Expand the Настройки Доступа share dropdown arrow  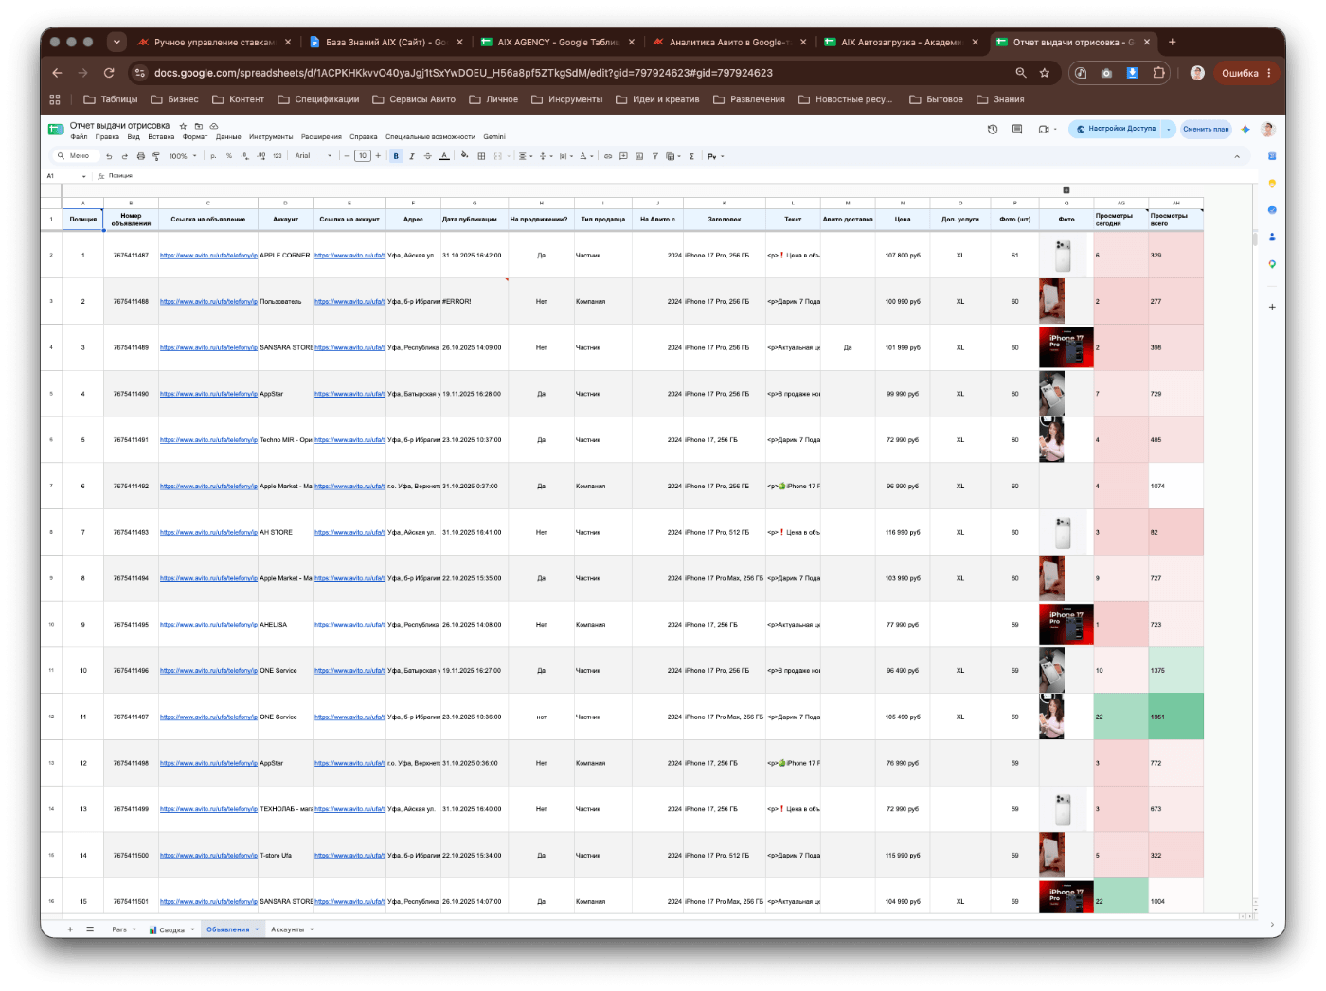pyautogui.click(x=1169, y=129)
